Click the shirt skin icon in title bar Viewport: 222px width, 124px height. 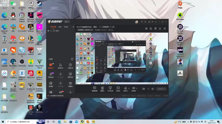point(152,22)
